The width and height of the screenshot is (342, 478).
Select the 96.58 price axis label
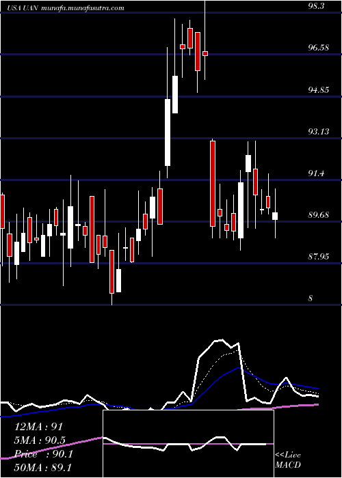(x=318, y=48)
